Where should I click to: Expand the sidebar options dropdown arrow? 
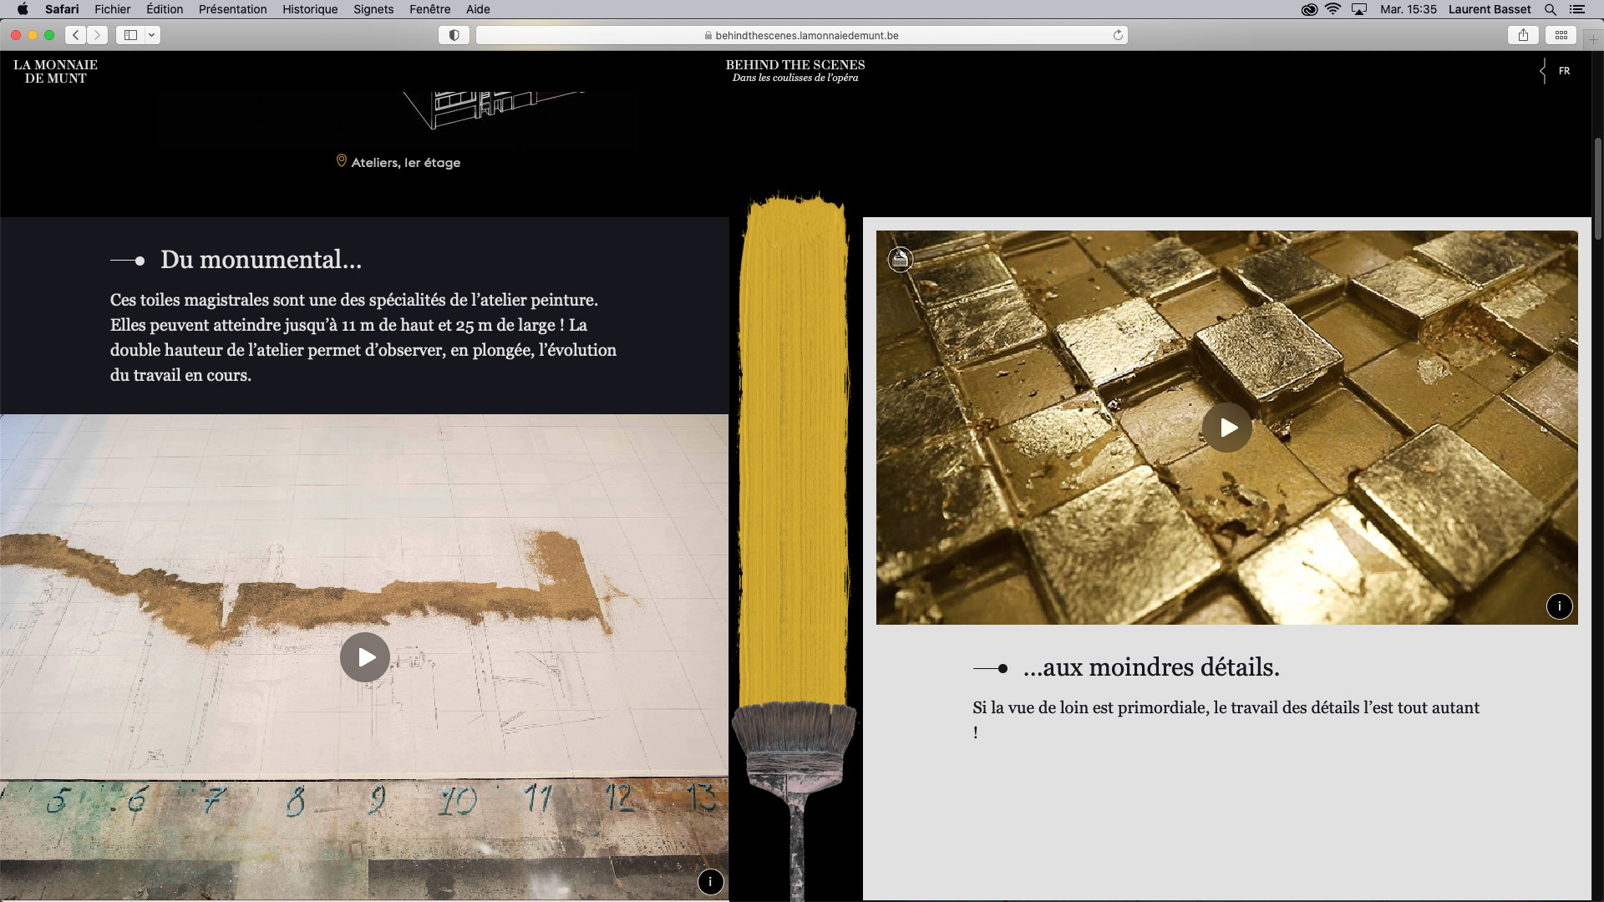(x=152, y=35)
